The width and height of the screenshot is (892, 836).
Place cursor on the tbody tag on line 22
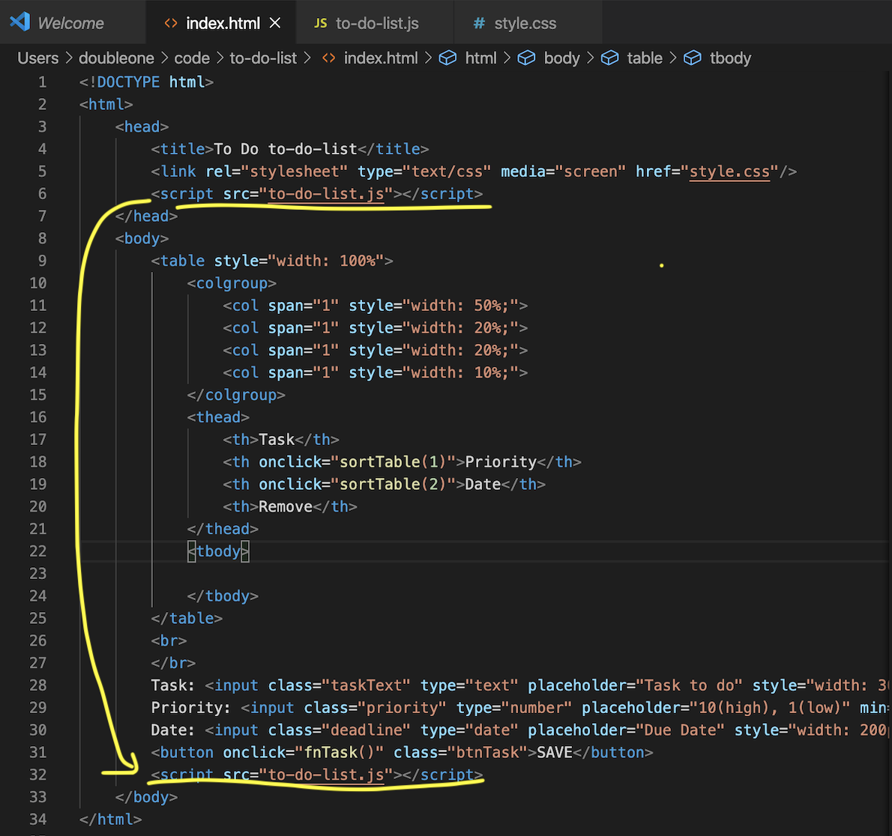219,551
